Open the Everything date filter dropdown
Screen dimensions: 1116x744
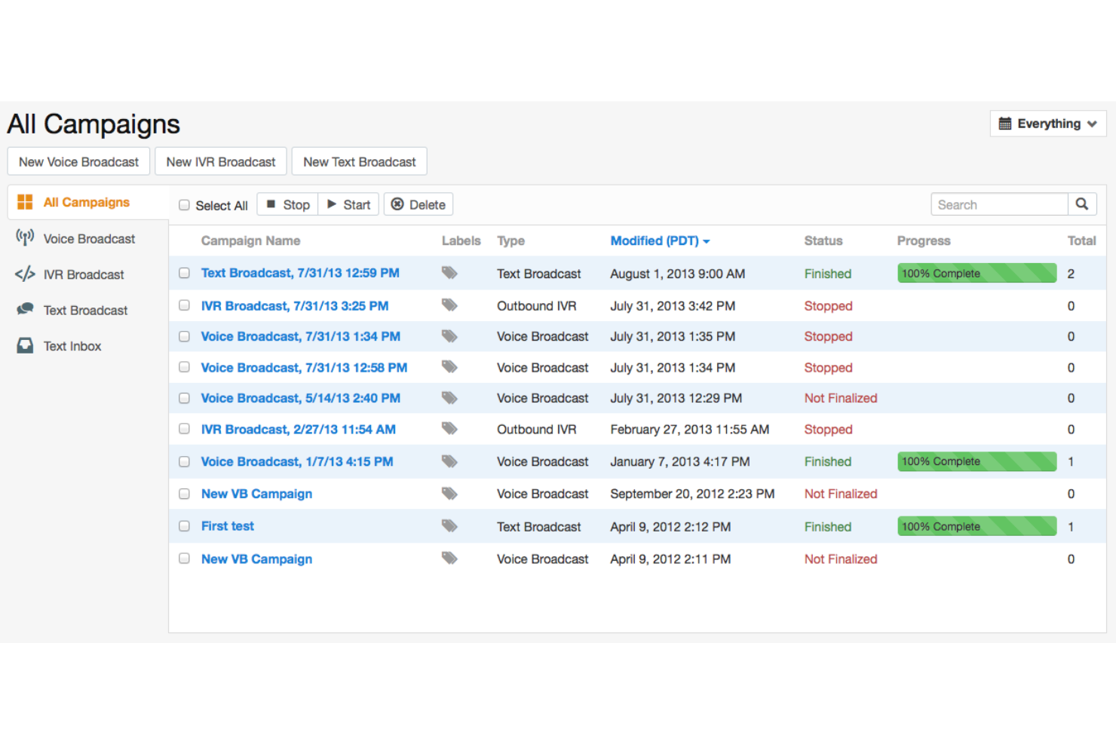coord(1047,124)
